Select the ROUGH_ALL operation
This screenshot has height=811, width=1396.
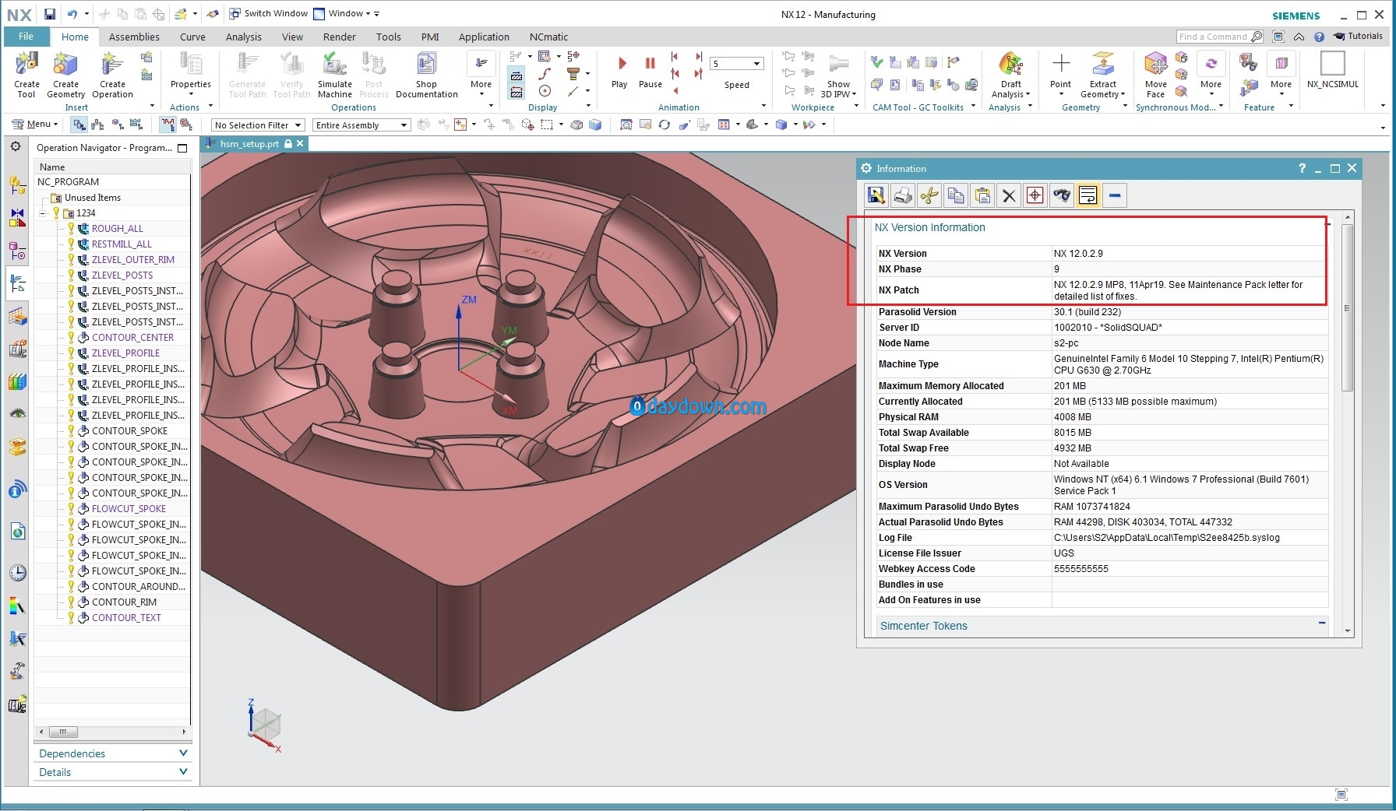point(117,229)
